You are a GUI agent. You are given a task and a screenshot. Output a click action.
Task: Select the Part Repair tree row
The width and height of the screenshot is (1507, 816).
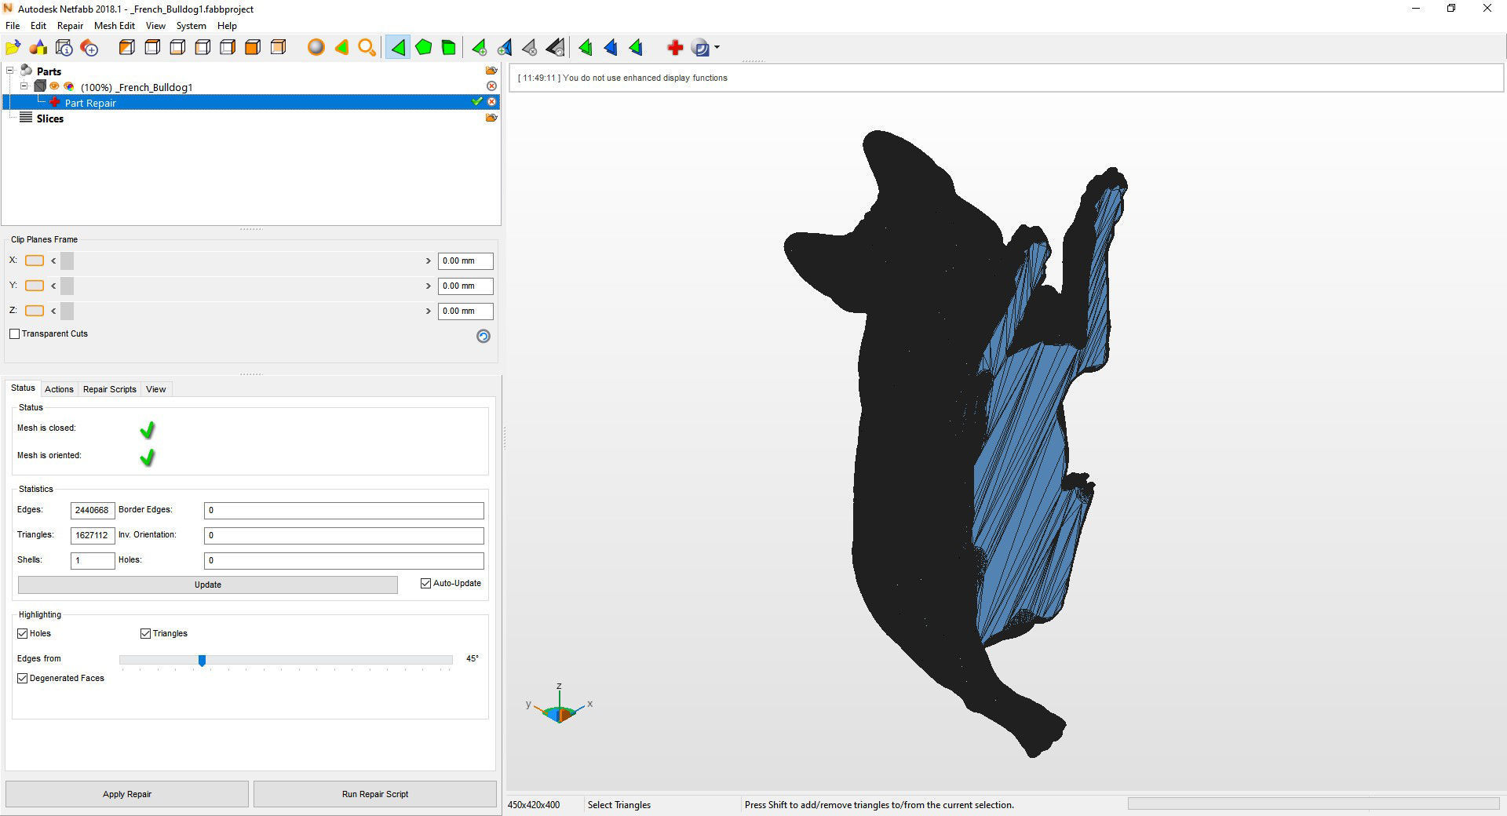pos(251,102)
